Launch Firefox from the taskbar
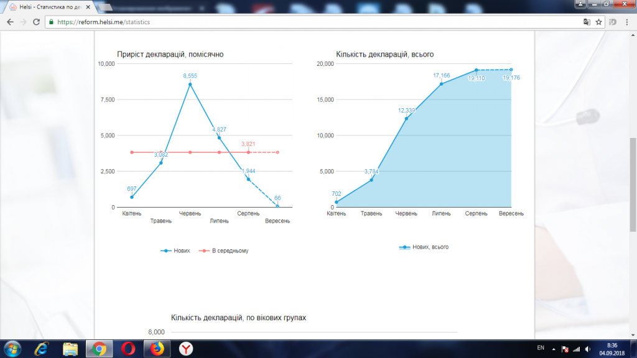 pyautogui.click(x=157, y=349)
